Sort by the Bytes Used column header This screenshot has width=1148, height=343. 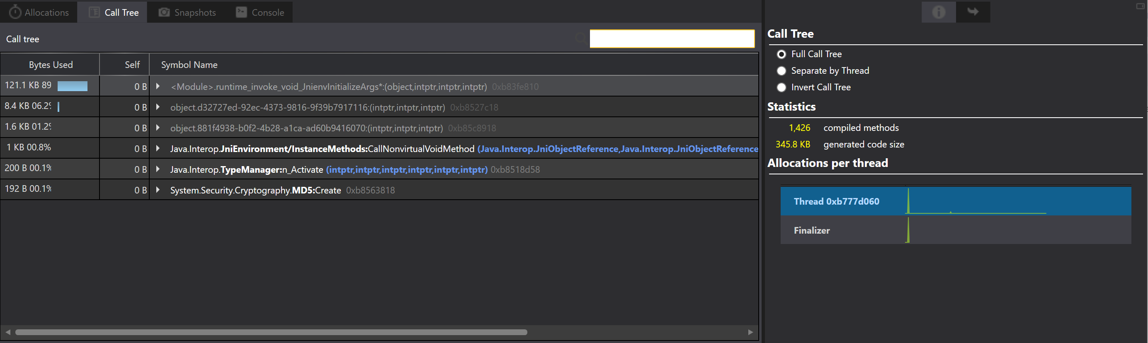pyautogui.click(x=50, y=65)
